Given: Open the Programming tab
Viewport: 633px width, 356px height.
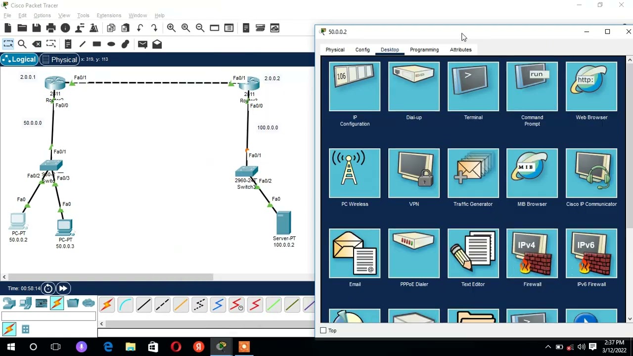Looking at the screenshot, I should 424,50.
